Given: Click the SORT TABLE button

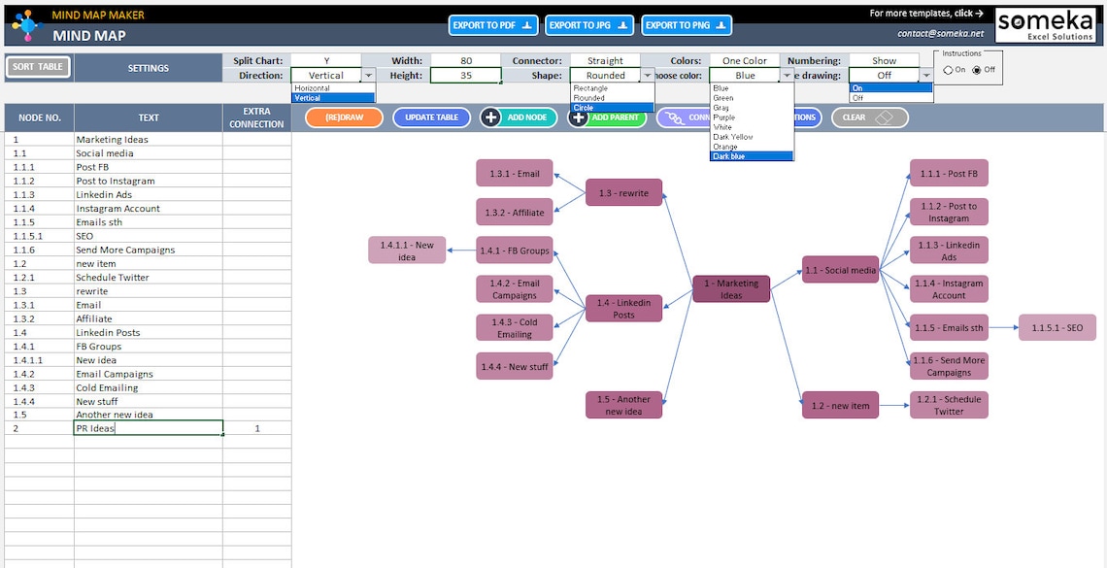Looking at the screenshot, I should tap(37, 68).
